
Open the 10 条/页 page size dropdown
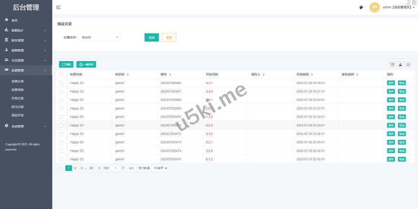(x=160, y=168)
